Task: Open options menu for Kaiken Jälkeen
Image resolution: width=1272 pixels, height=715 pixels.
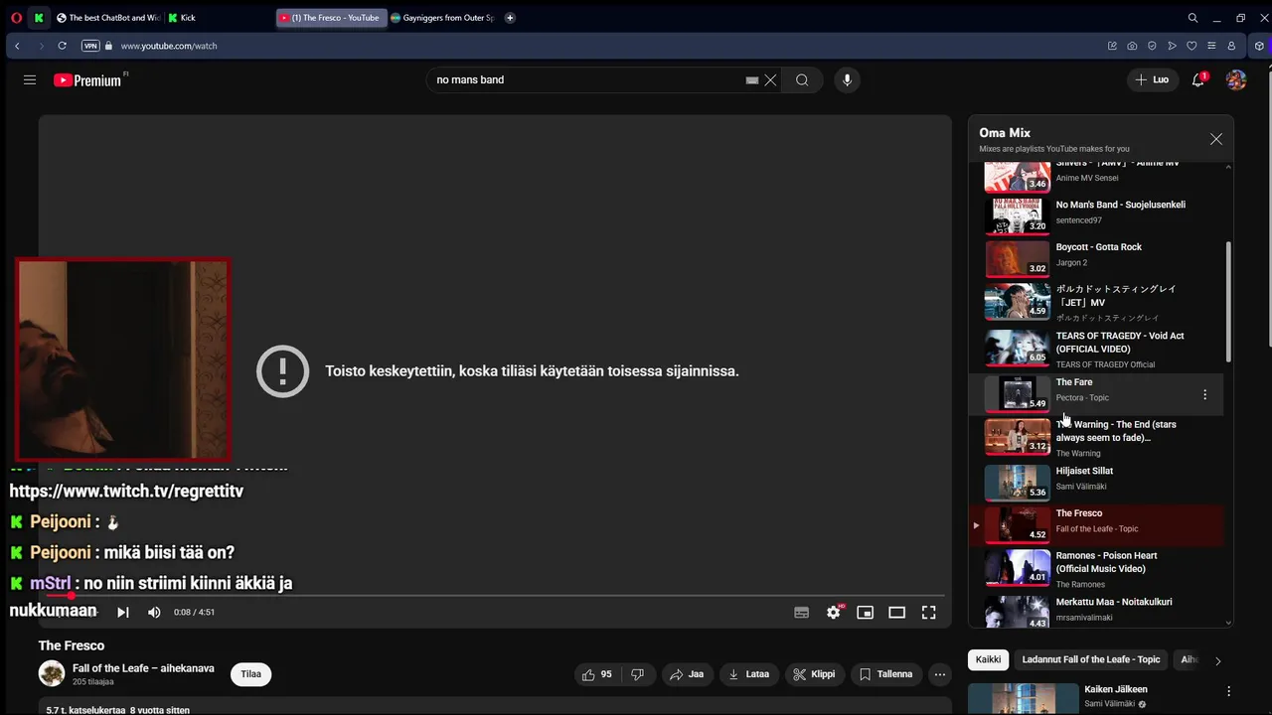Action: (1229, 691)
